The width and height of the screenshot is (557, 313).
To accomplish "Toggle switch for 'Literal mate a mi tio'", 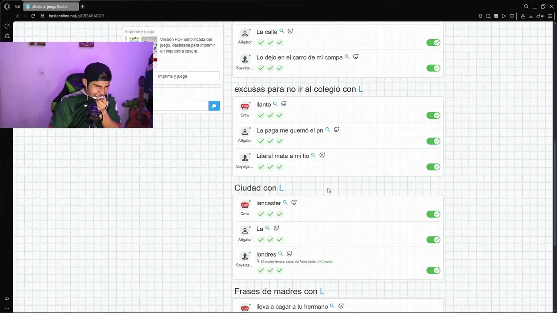I will pos(433,167).
